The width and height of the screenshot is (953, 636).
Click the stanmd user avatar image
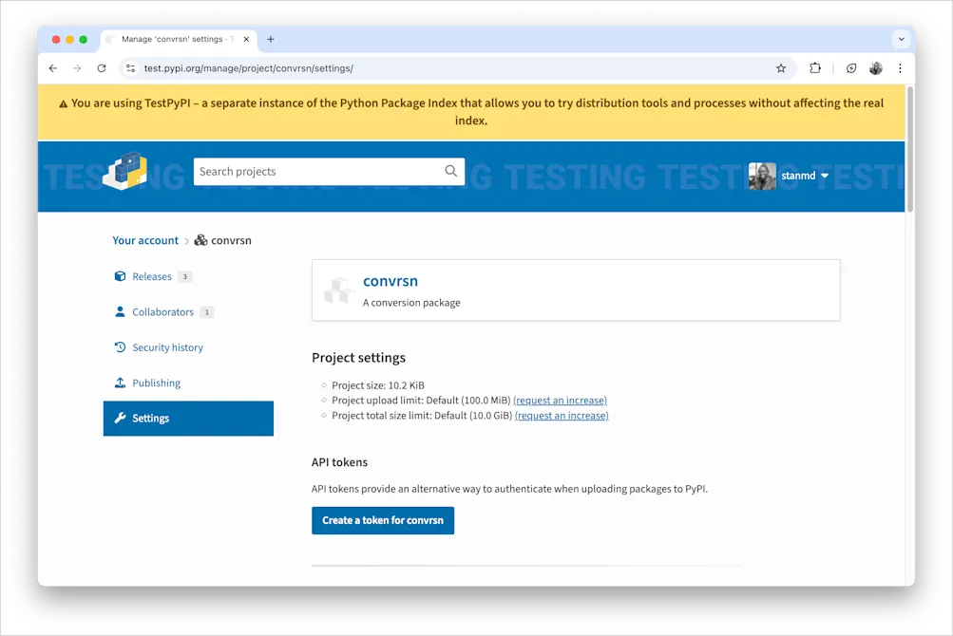pyautogui.click(x=762, y=177)
